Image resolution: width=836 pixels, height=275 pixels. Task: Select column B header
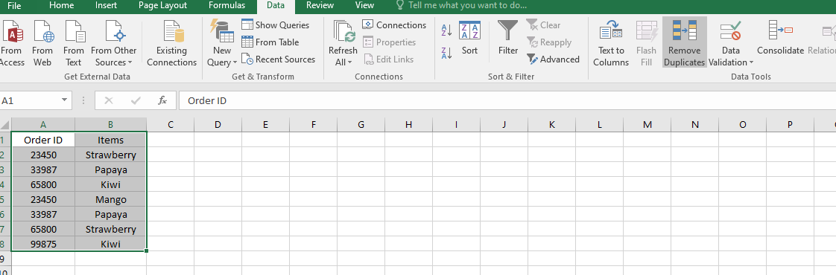pyautogui.click(x=111, y=125)
